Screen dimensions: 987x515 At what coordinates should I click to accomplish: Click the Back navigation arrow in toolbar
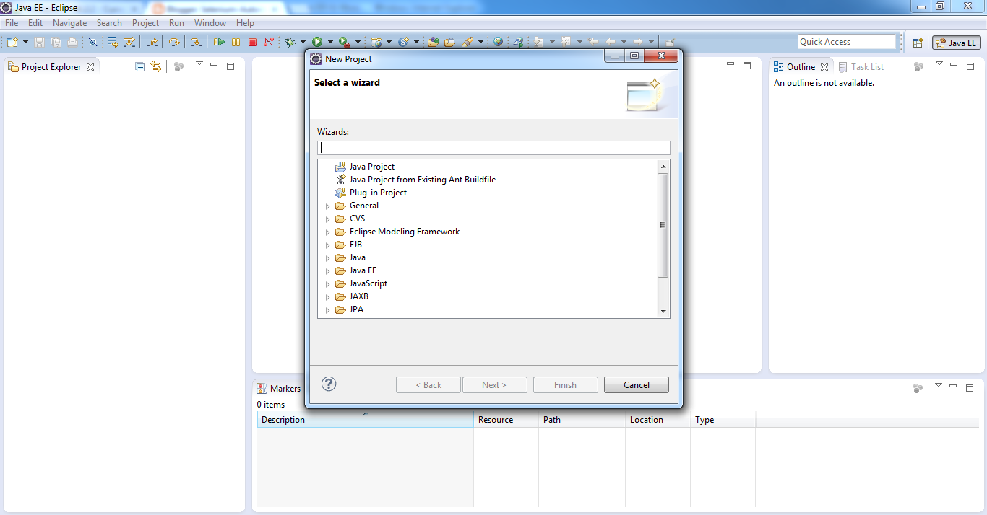611,42
